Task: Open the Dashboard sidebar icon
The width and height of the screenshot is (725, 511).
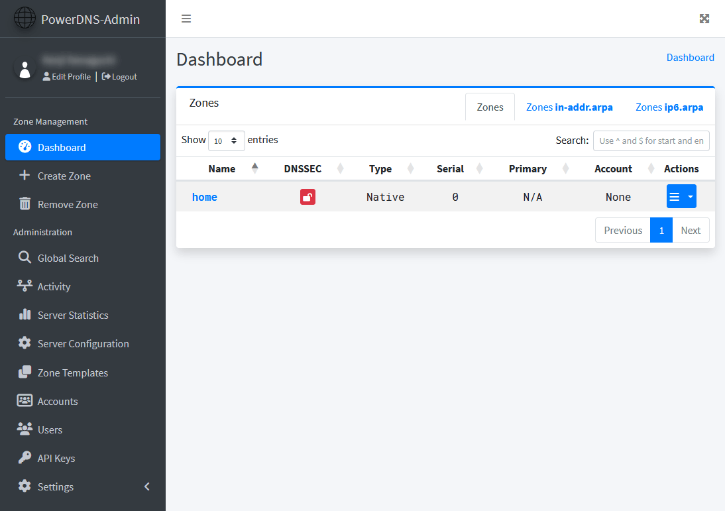Action: 24,146
